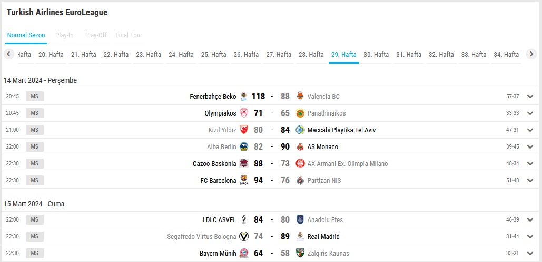The width and height of the screenshot is (542, 262).
Task: Click the MS status badge for Kızıl Yıldız match
Action: coord(35,130)
